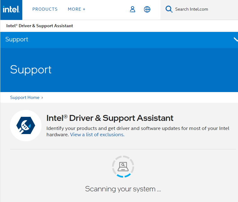238x202 pixels.
Task: Expand the Support section chevron
Action: tap(236, 39)
